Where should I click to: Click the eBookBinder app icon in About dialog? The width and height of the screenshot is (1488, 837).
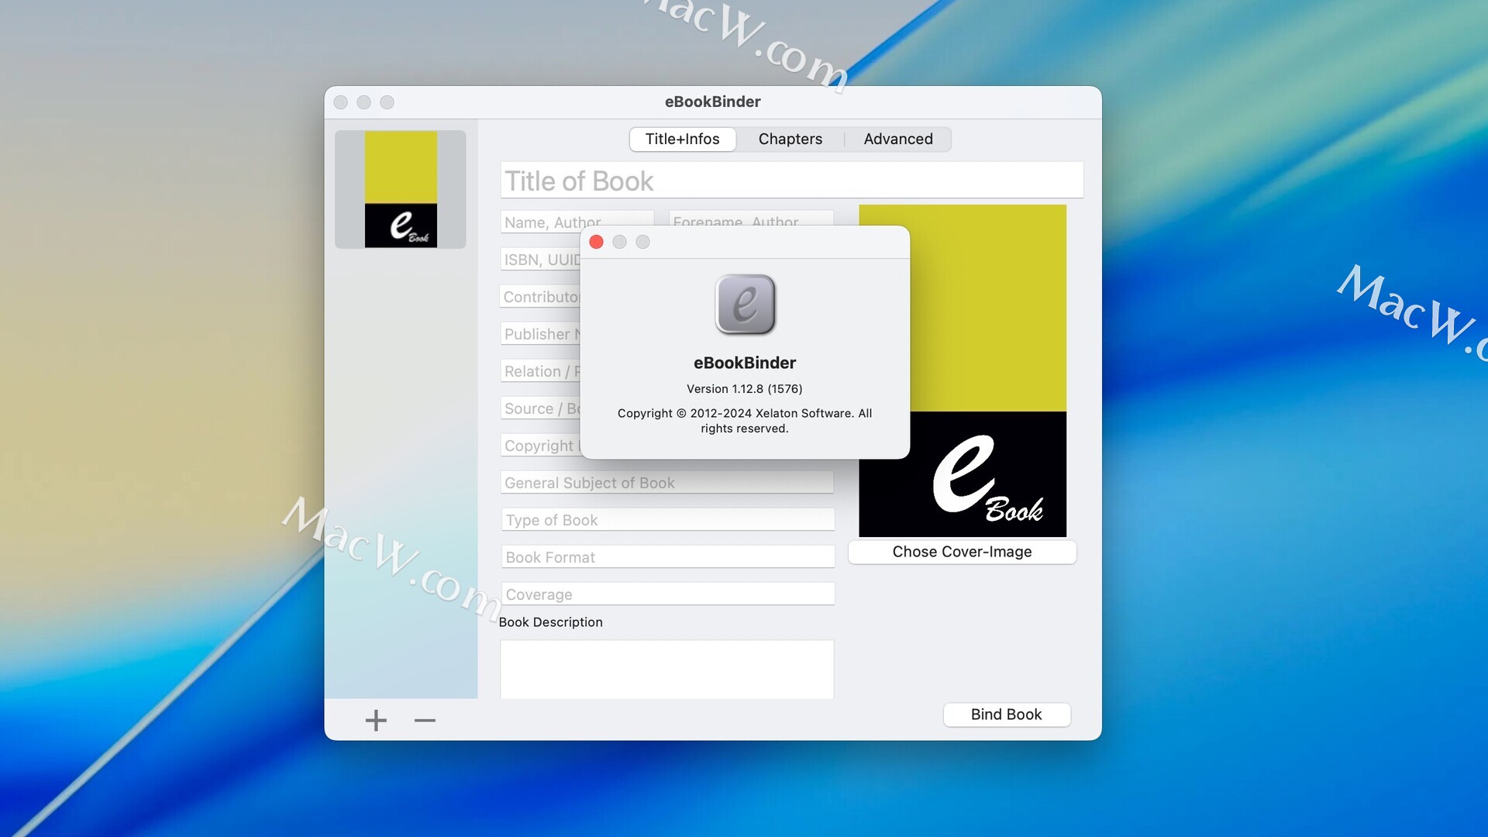[745, 305]
